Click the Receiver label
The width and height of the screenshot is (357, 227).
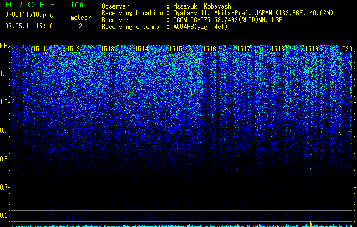[x=115, y=20]
